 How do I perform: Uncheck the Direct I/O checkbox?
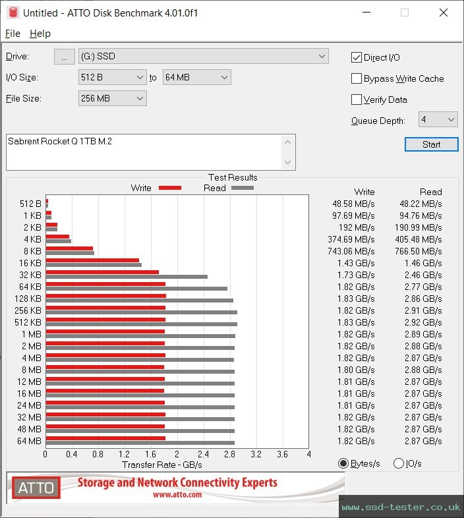tap(357, 57)
